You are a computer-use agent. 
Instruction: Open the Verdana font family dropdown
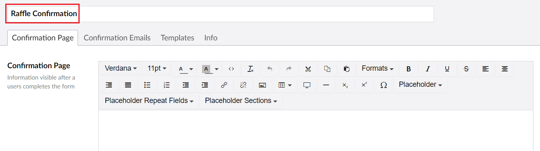coord(120,69)
